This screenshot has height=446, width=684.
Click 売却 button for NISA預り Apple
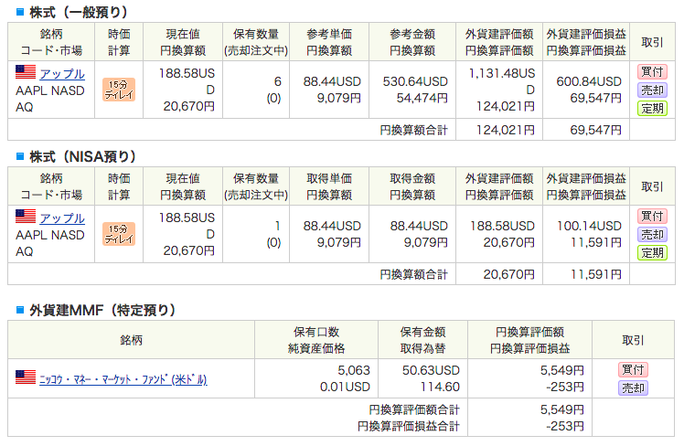point(652,234)
